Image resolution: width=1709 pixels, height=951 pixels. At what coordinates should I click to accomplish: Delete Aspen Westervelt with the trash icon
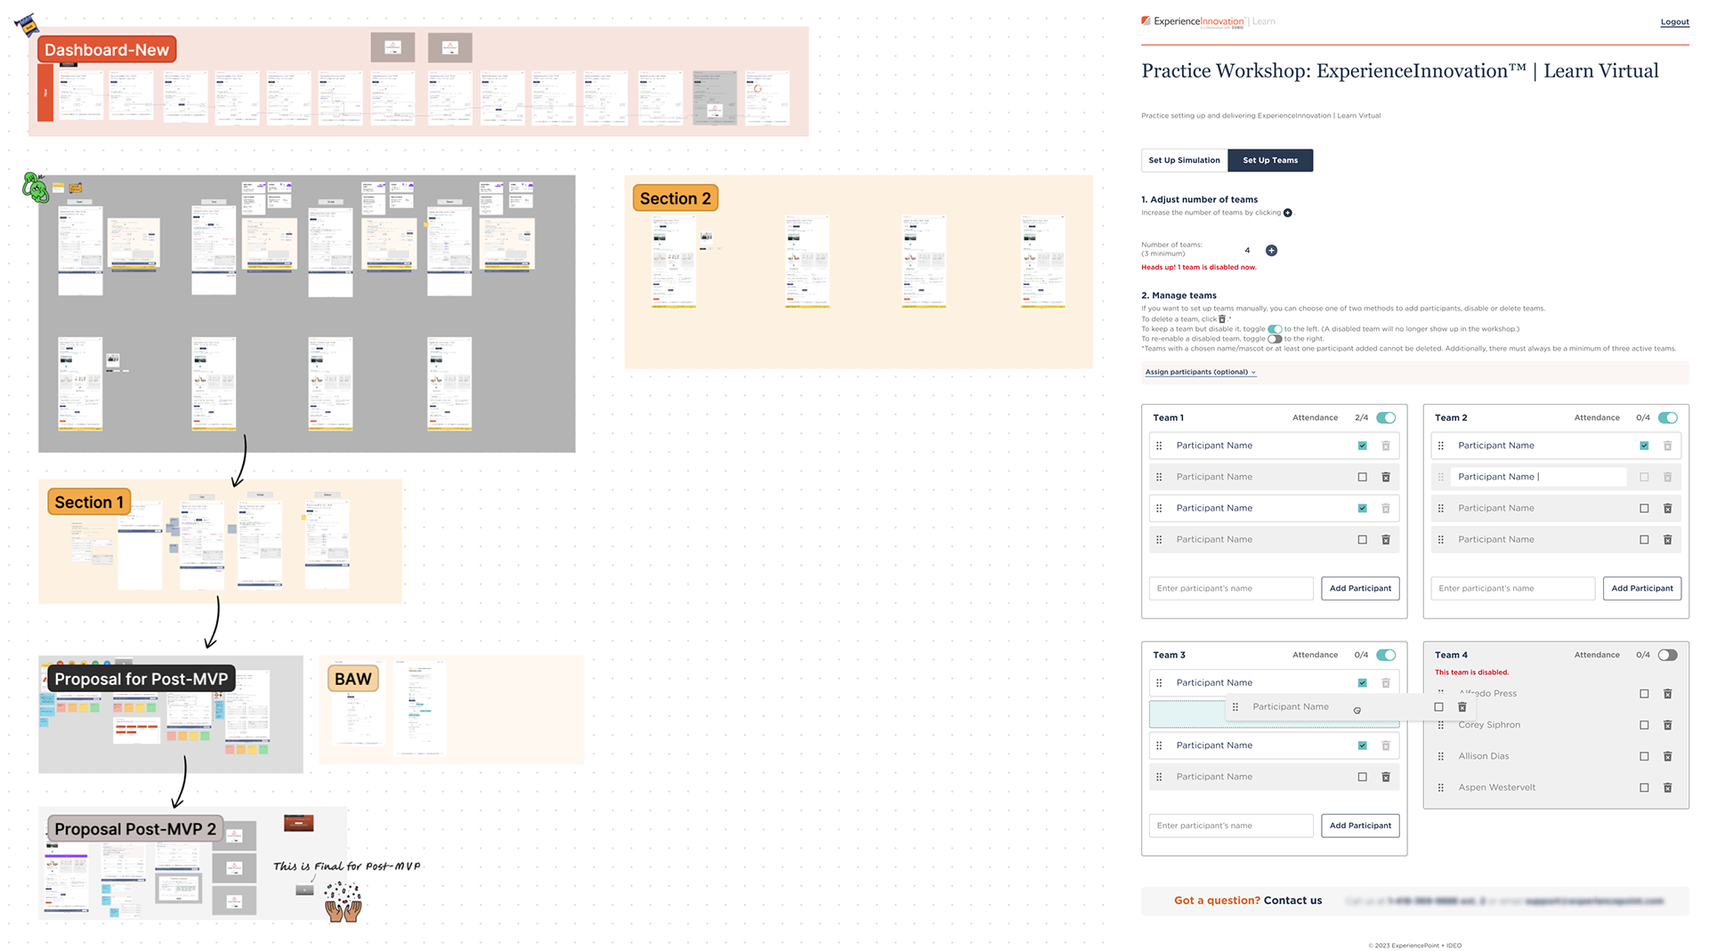pos(1668,788)
